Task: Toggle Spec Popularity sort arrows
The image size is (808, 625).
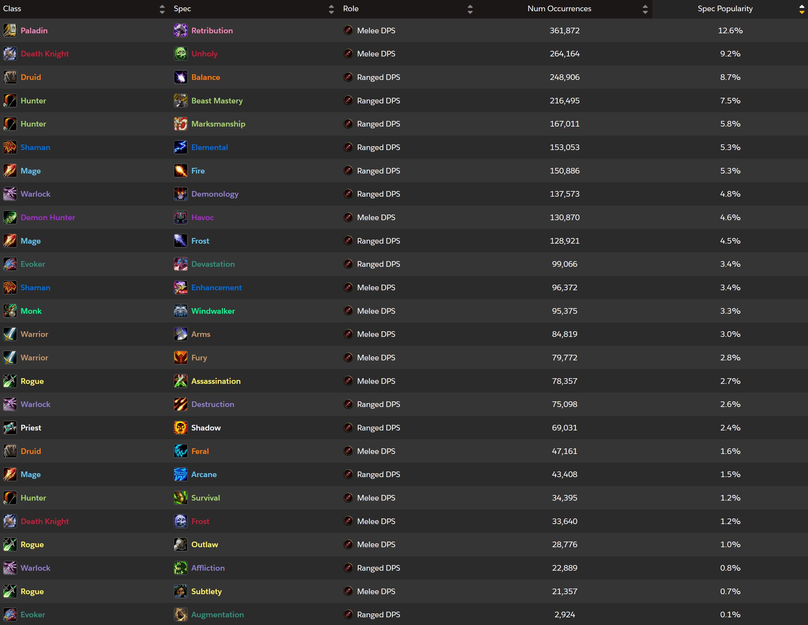Action: coord(802,9)
